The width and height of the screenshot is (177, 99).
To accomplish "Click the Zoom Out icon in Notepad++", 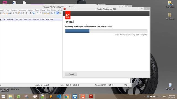I will pyautogui.click(x=41, y=13).
